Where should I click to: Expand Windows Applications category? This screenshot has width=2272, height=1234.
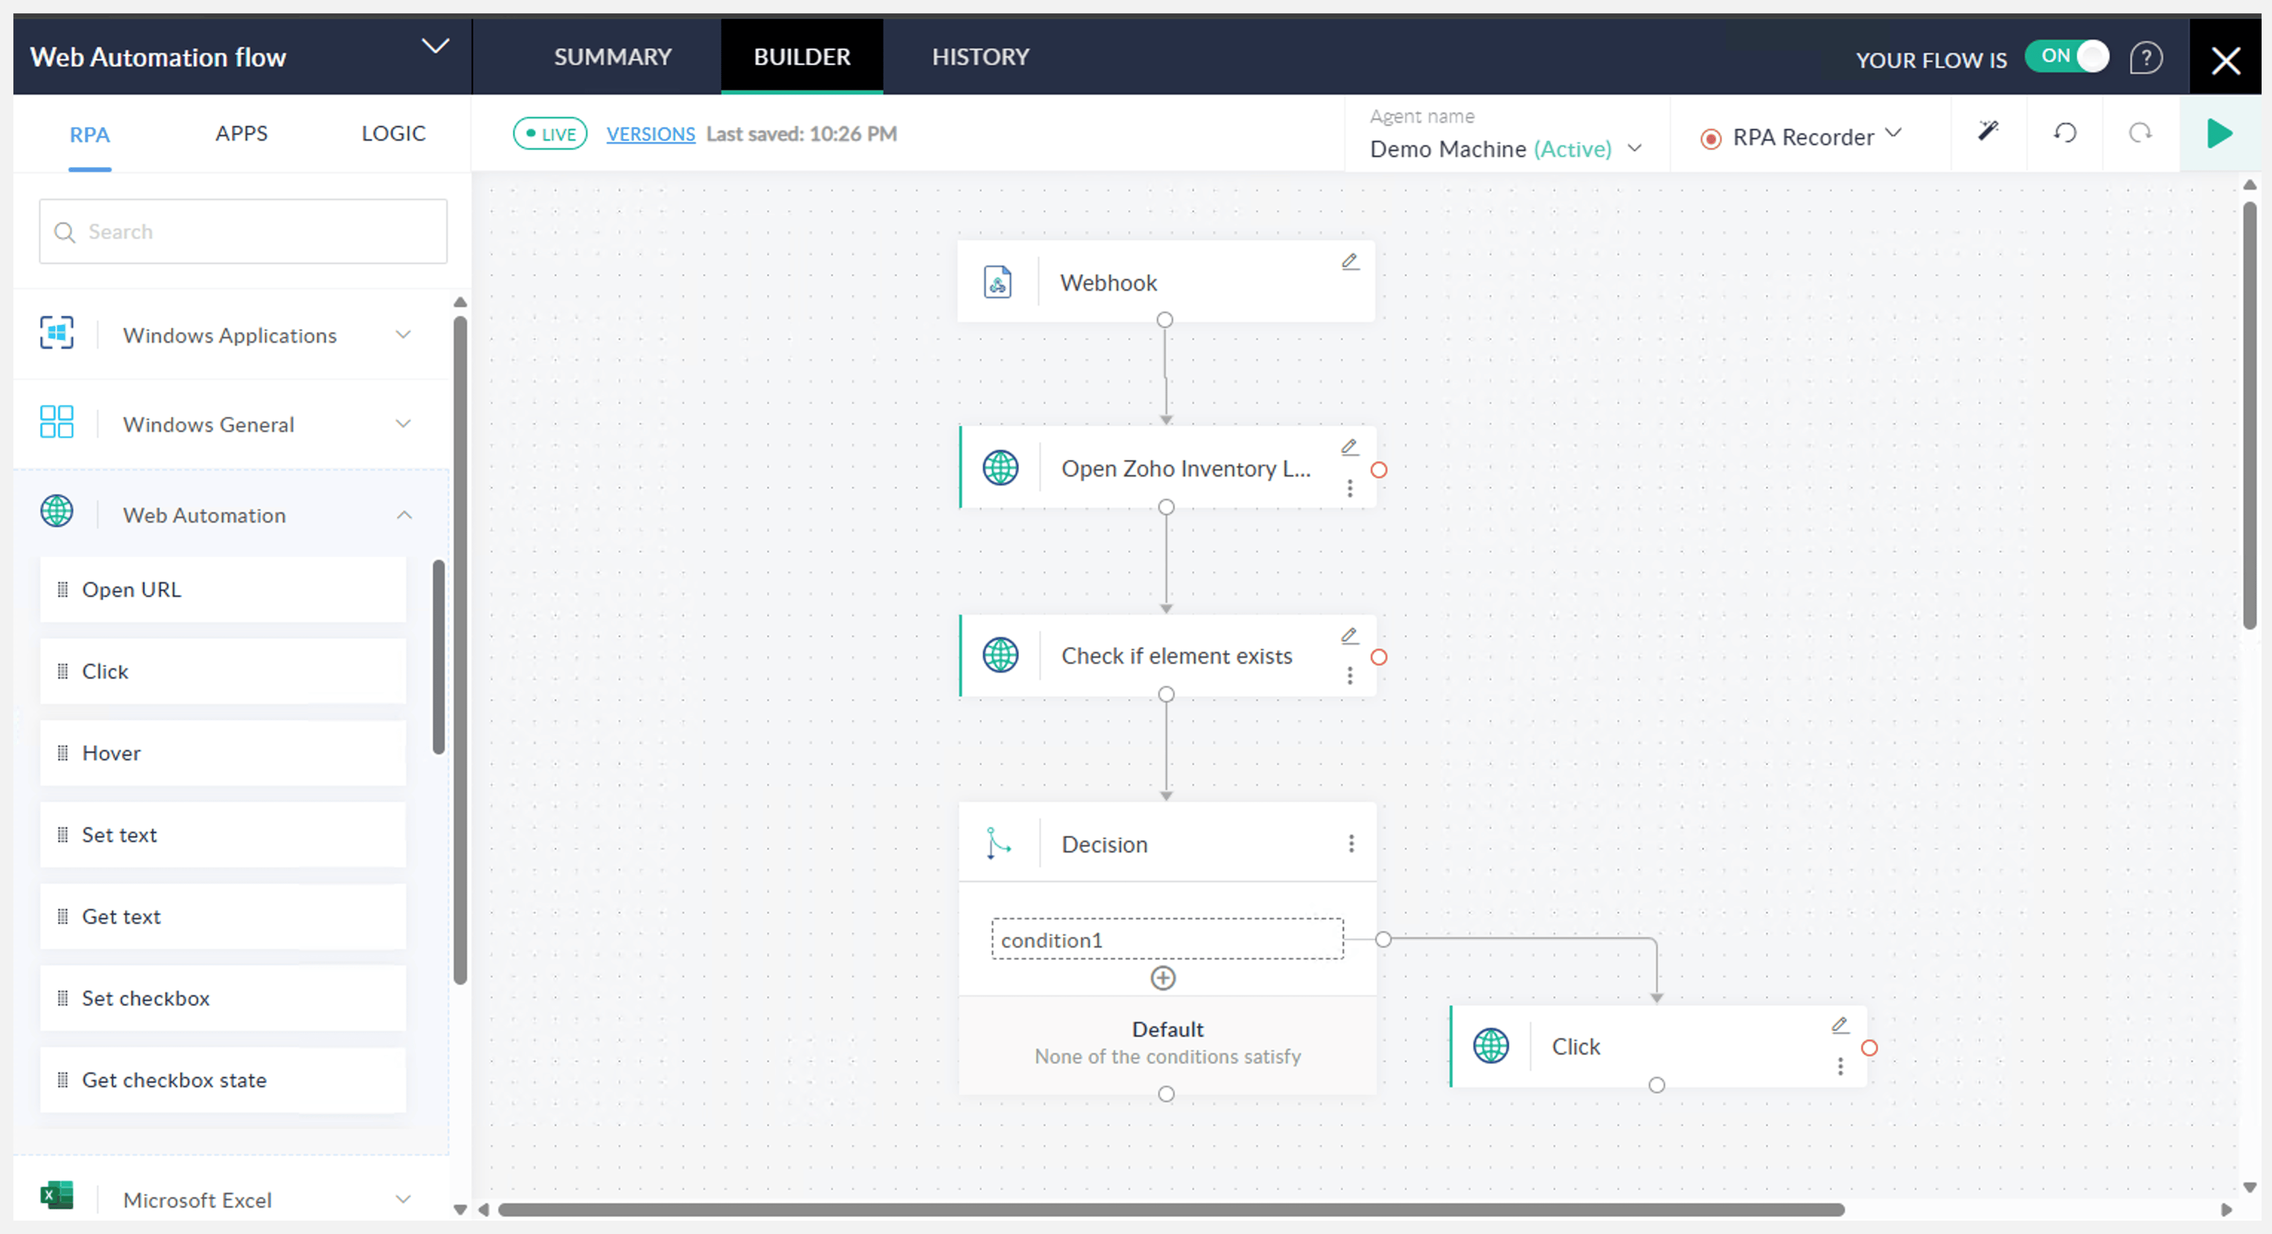pyautogui.click(x=403, y=335)
